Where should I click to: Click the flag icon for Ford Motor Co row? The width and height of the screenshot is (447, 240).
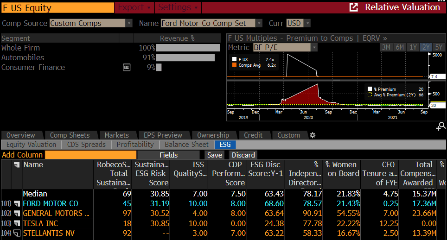click(x=17, y=204)
